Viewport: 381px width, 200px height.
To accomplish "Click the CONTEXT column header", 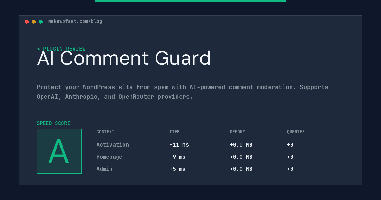I will pyautogui.click(x=105, y=132).
